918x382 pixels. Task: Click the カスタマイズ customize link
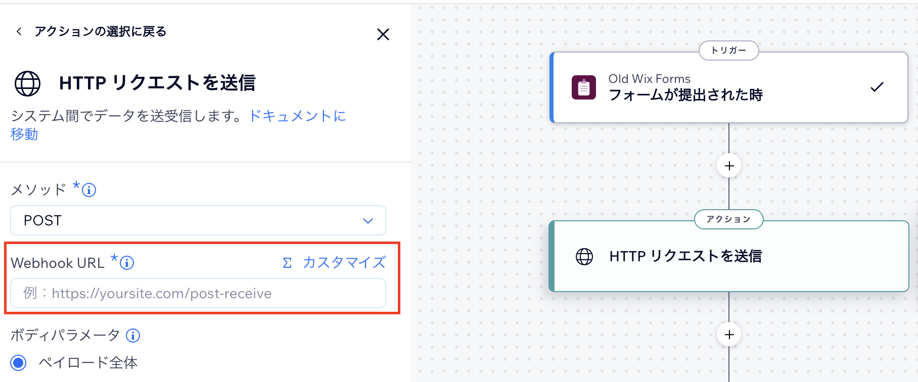click(344, 263)
